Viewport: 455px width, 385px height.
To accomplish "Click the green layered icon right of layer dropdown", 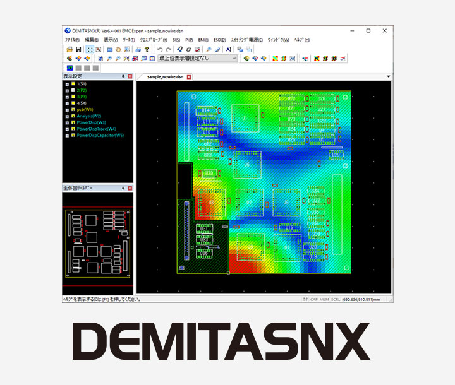I will [246, 59].
